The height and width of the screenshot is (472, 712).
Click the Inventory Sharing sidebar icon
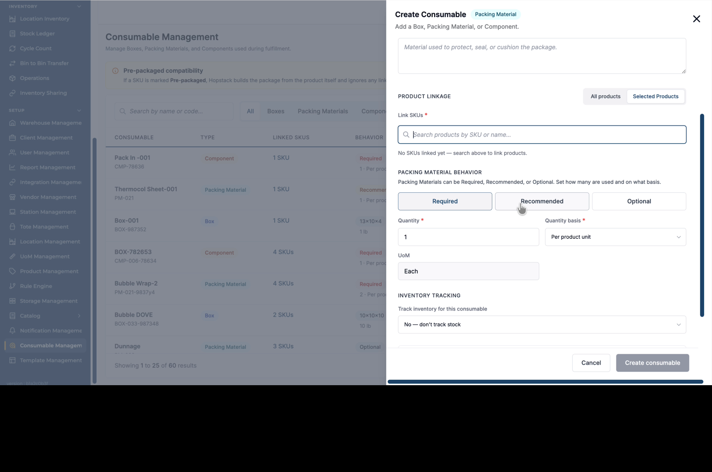coord(13,93)
